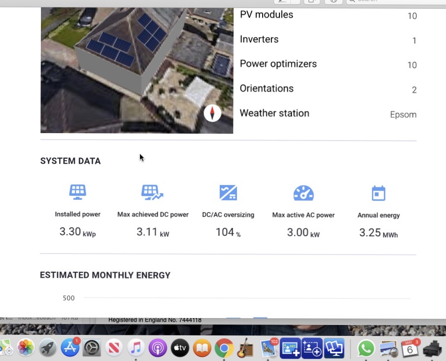This screenshot has height=361, width=446.
Task: Click the Registered in England No. 7444118 text
Action: (155, 320)
